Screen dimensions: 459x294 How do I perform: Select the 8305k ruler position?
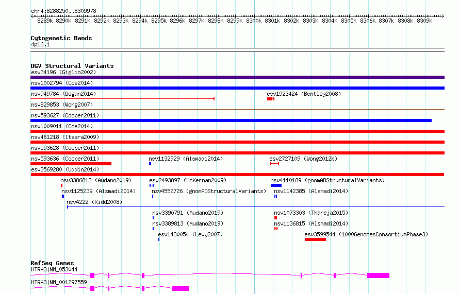348,21
